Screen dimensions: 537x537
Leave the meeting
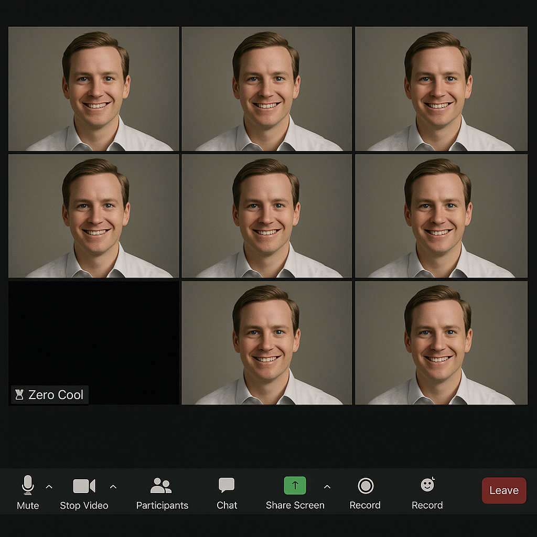[x=504, y=490]
